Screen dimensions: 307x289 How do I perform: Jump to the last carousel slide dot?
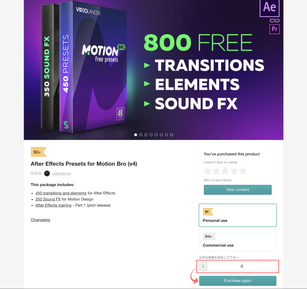[x=171, y=135]
